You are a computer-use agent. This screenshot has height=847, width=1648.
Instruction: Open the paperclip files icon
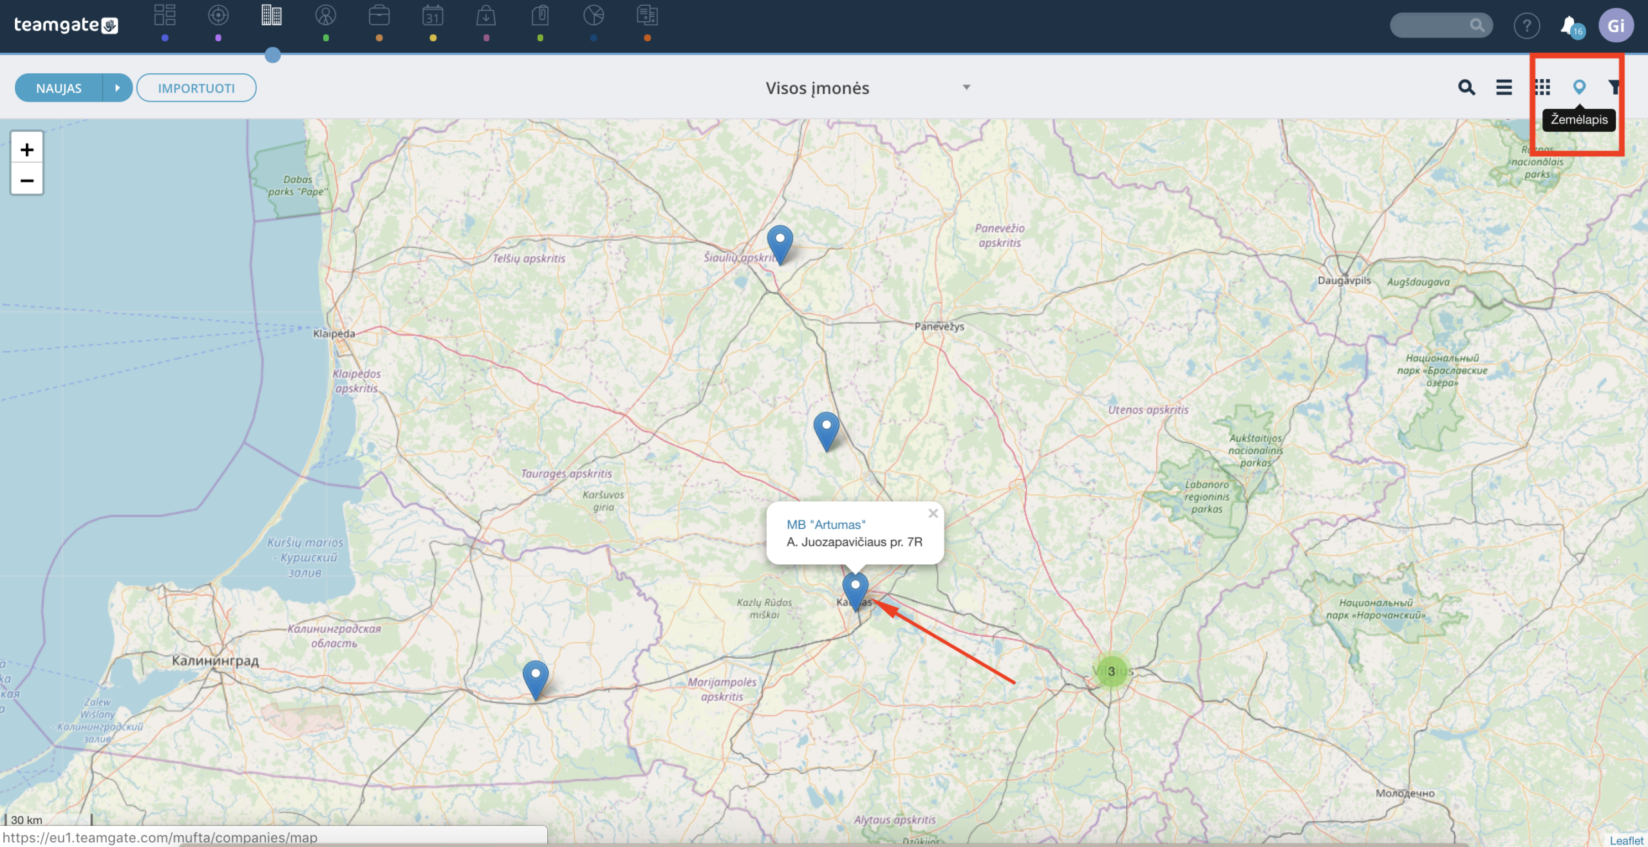click(x=540, y=15)
